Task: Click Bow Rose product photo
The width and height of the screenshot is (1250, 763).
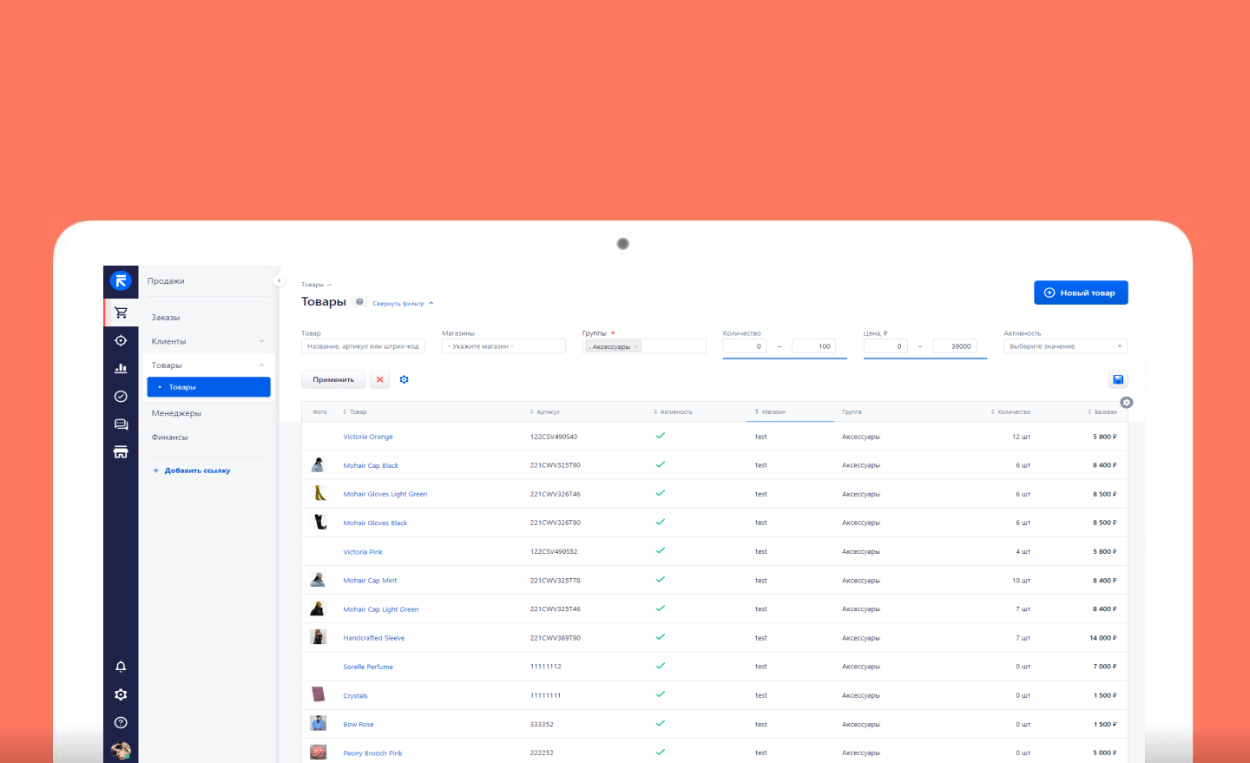Action: pos(319,723)
